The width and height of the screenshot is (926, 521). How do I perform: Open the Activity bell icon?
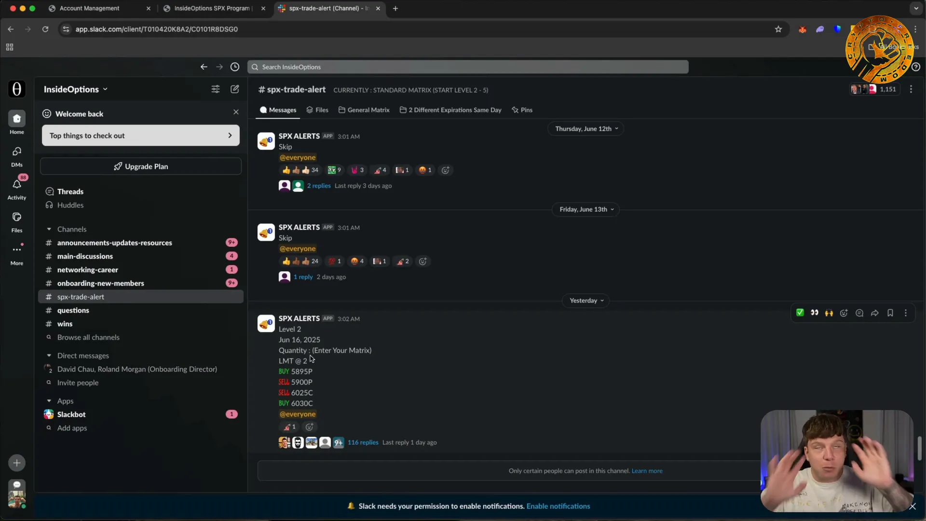click(x=17, y=184)
